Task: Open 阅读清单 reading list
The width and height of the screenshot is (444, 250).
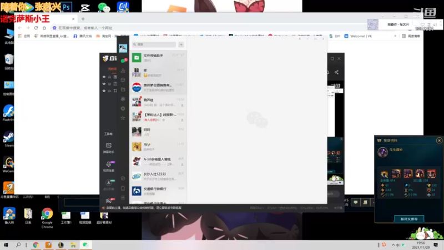Action: [x=411, y=36]
